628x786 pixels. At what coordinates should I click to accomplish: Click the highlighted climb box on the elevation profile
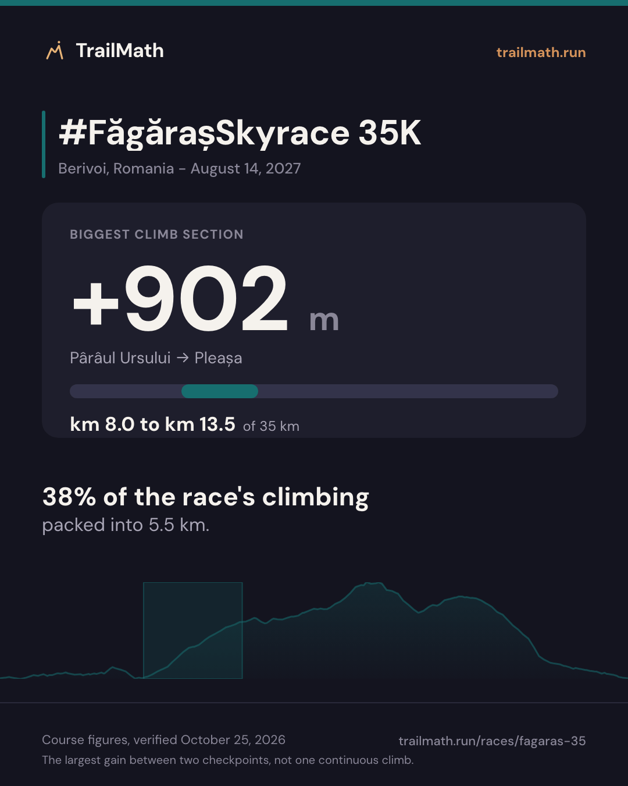click(193, 631)
